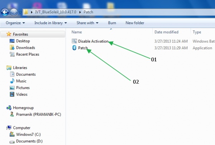Image resolution: width=215 pixels, height=145 pixels.
Task: Sort by the Name column header
Action: click(x=77, y=32)
